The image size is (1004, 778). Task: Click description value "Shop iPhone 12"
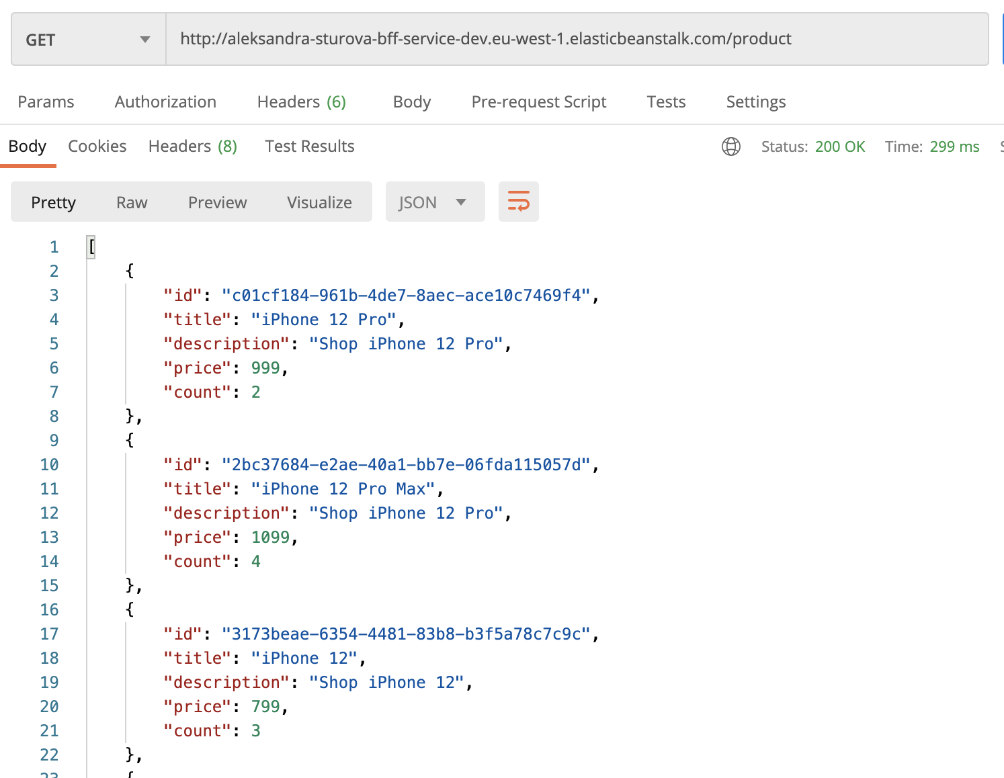tap(387, 683)
